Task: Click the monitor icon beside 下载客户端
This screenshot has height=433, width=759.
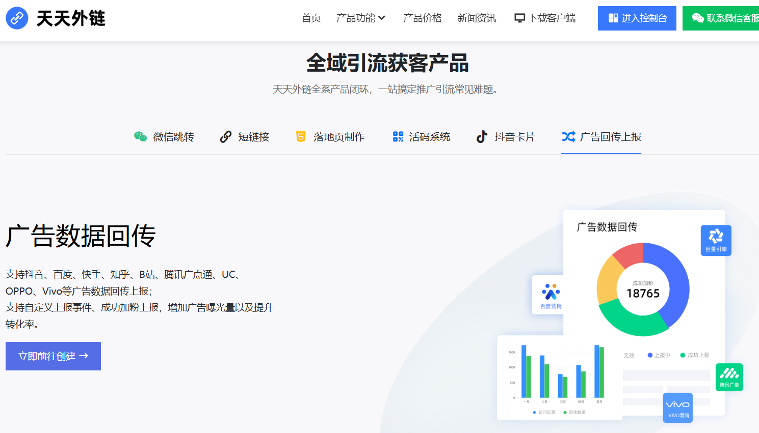Action: click(x=519, y=18)
